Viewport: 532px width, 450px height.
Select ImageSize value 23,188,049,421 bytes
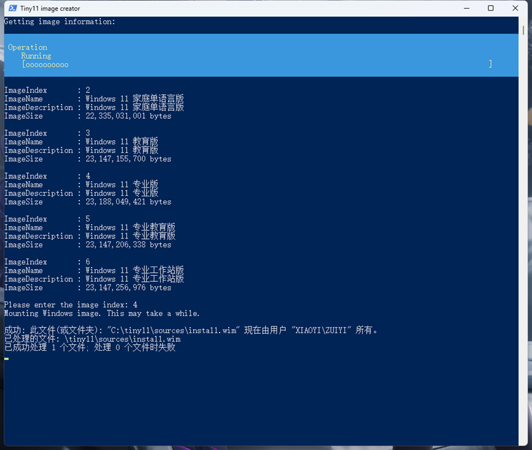pyautogui.click(x=129, y=202)
